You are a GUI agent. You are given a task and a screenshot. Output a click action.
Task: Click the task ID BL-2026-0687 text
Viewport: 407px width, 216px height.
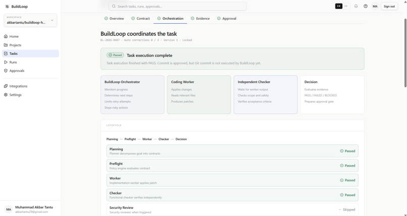coord(110,40)
